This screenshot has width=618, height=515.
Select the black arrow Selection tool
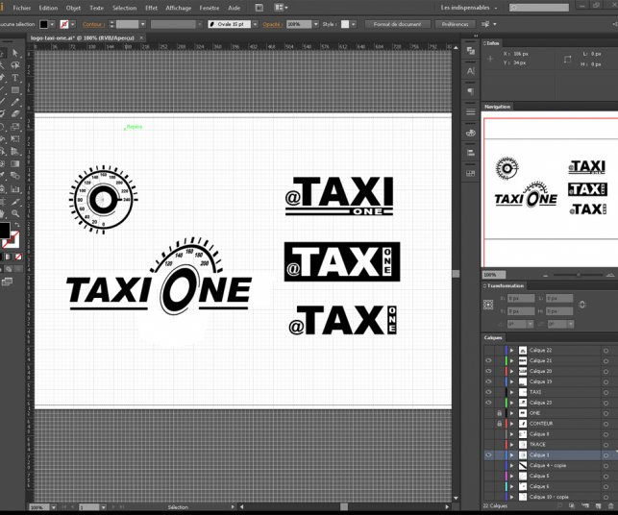(3, 52)
